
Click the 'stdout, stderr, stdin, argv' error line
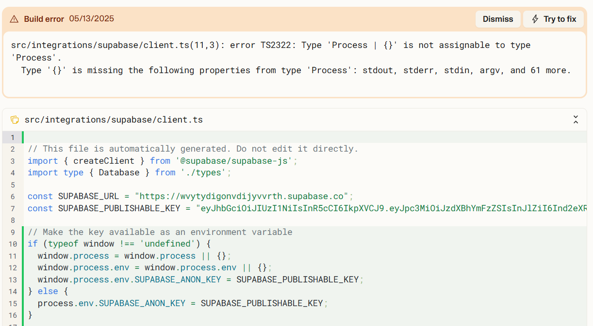pyautogui.click(x=296, y=70)
